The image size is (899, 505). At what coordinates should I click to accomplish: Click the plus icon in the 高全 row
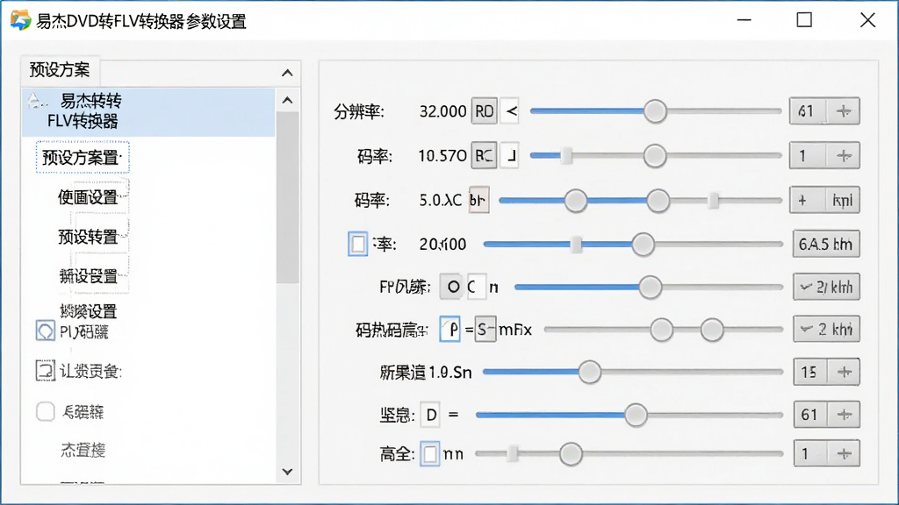pos(844,454)
